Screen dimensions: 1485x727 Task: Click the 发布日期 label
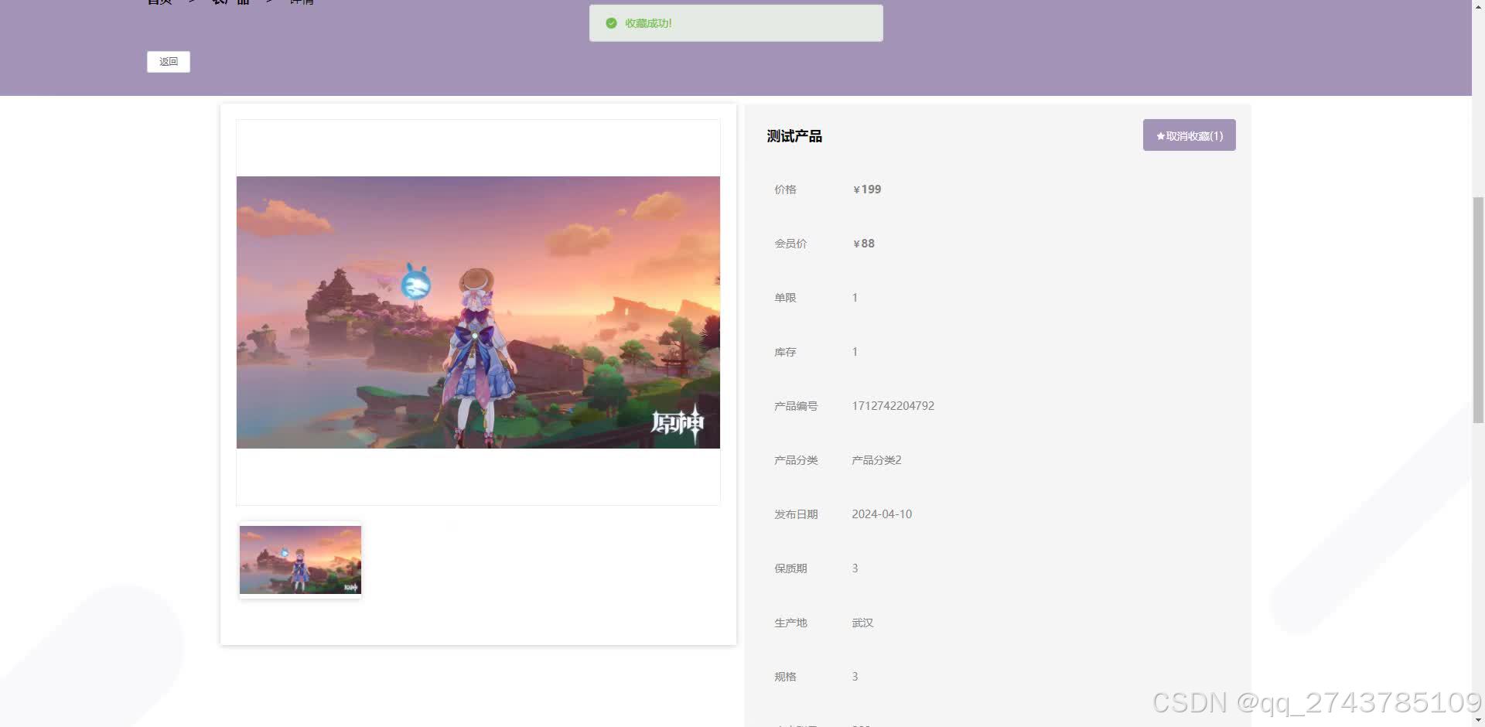coord(796,514)
